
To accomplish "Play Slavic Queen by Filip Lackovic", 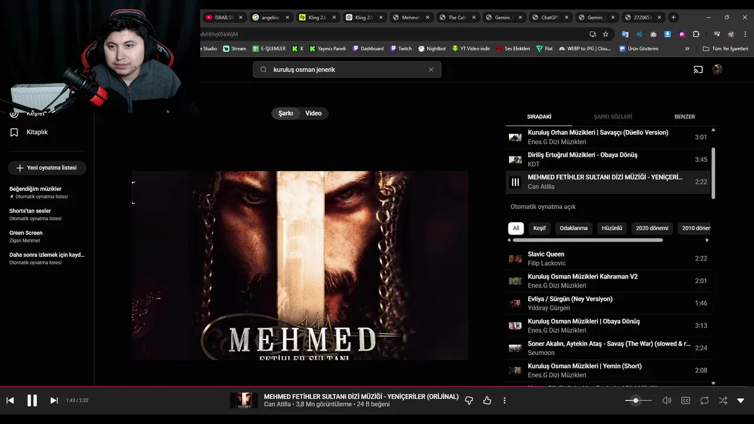I will pyautogui.click(x=608, y=259).
